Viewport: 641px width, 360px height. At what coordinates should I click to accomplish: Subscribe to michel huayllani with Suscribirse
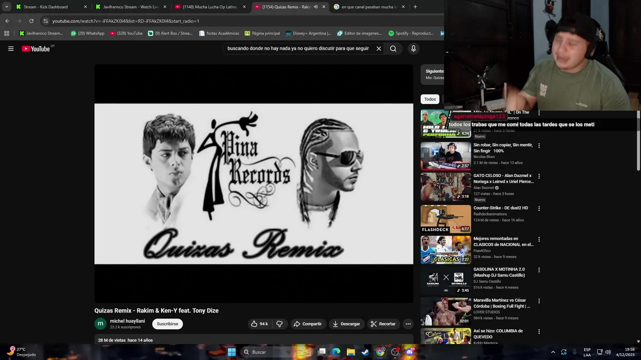point(167,324)
